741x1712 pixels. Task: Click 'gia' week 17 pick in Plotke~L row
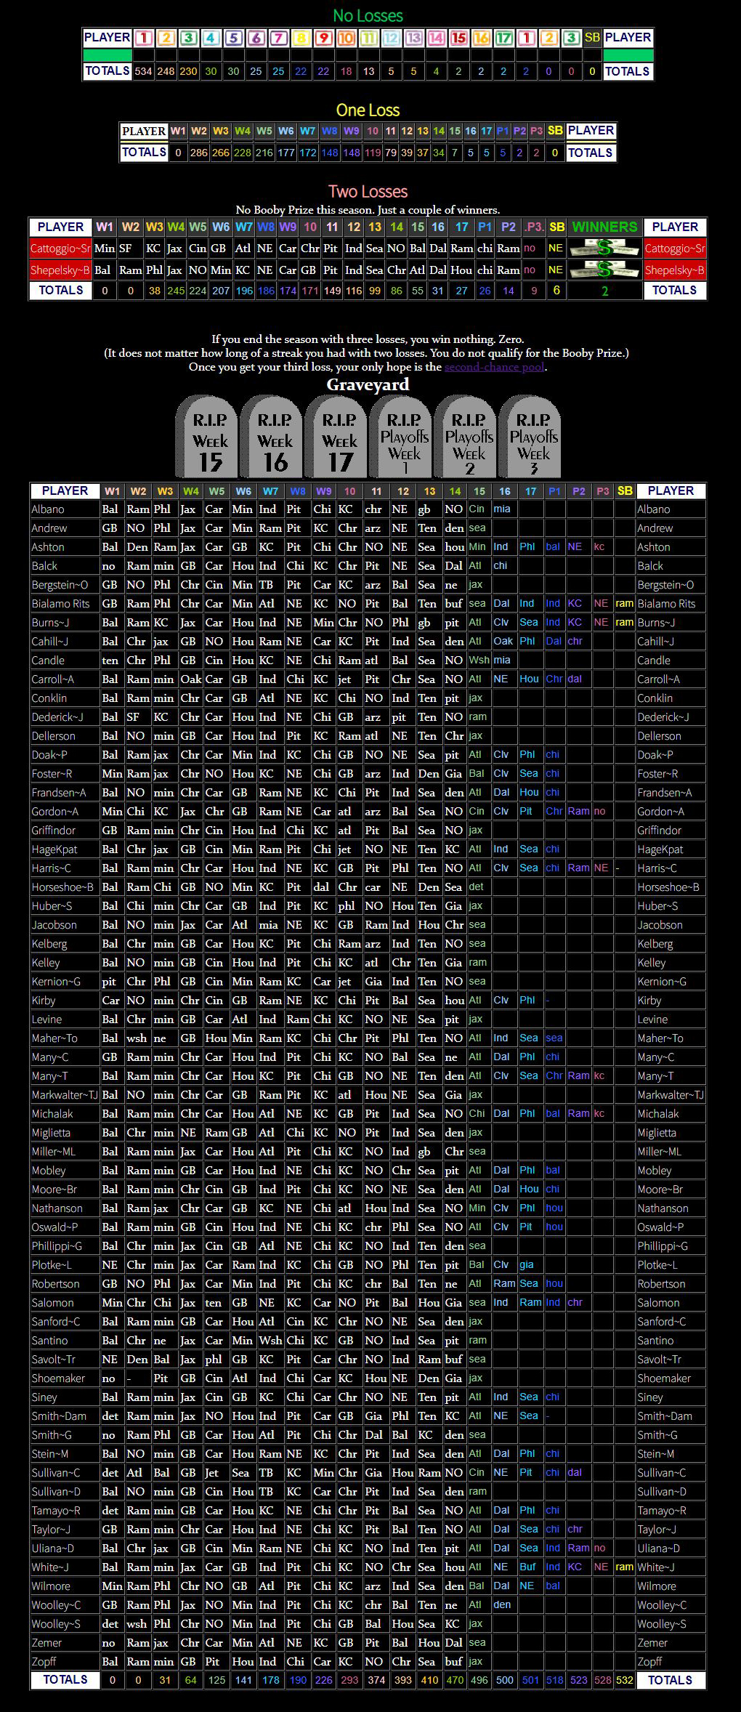527,1265
